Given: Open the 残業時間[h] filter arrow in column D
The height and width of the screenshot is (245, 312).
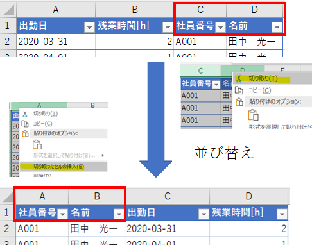Looking at the screenshot, I should pos(282,214).
